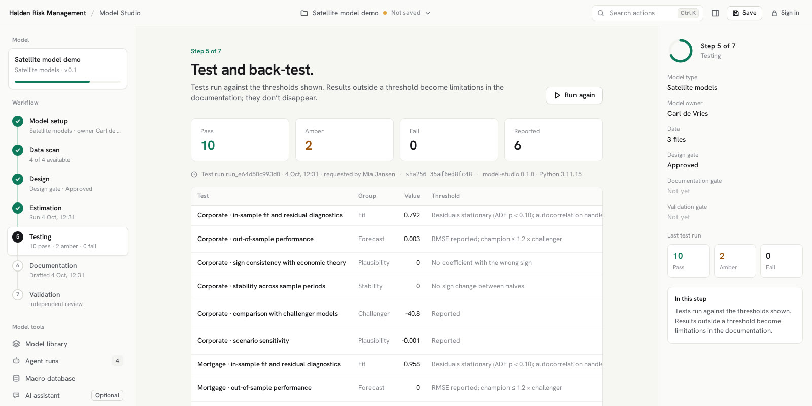Select Corporate comparison with challenger models row
812x406 pixels.
click(x=397, y=314)
